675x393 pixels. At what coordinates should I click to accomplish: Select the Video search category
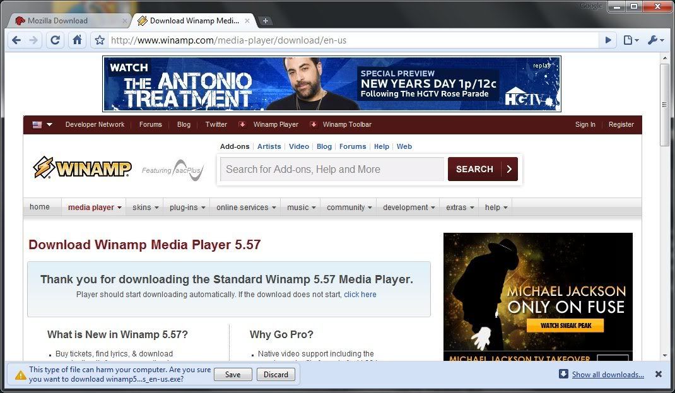[299, 146]
